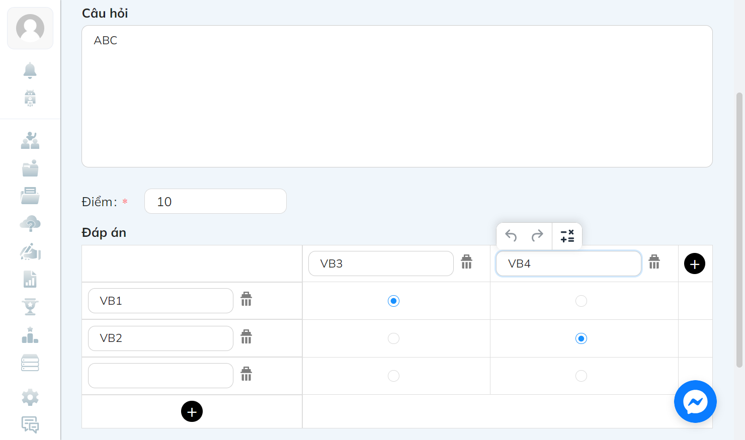Delete the VB4 column using its trash icon
745x440 pixels.
(654, 261)
